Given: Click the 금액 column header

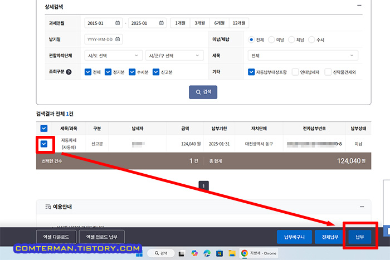Looking at the screenshot, I should tap(186, 128).
